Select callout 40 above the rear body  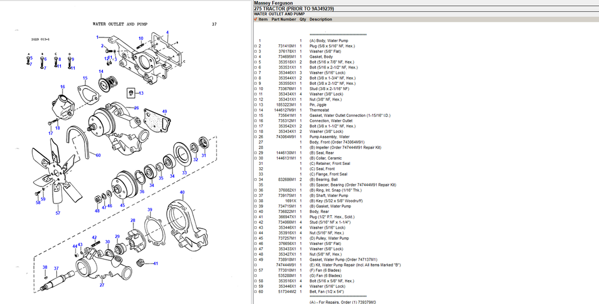183,192
